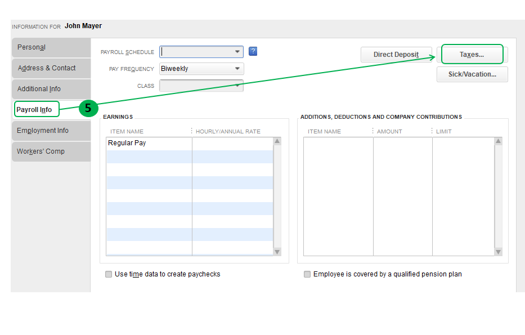Click the Limit column header
Screen dimensions: 525x335
coord(443,132)
